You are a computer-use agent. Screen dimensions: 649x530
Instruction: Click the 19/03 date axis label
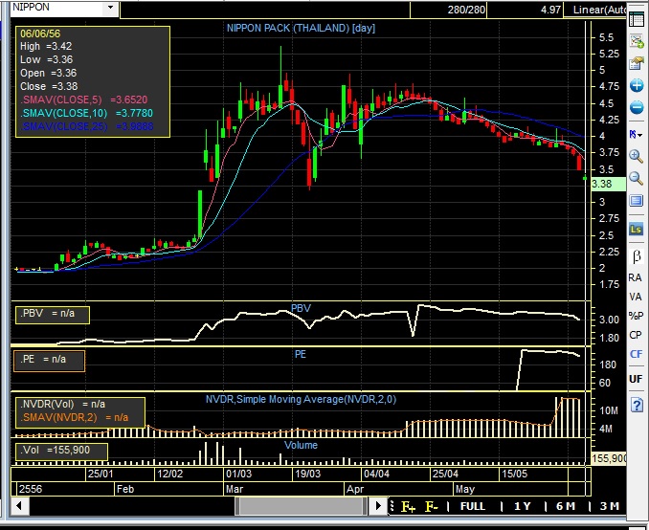pyautogui.click(x=307, y=474)
